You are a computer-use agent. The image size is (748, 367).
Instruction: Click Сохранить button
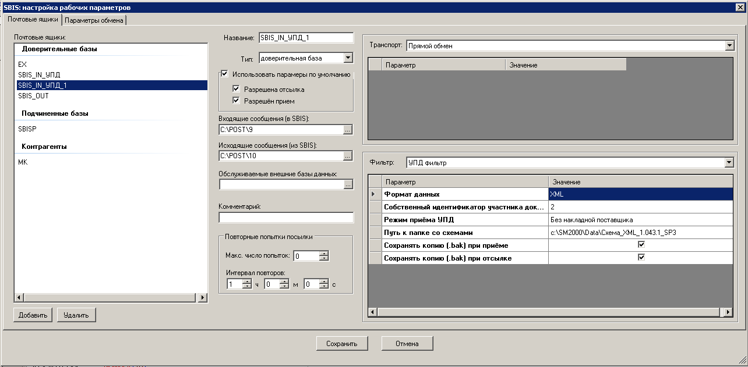tap(342, 344)
